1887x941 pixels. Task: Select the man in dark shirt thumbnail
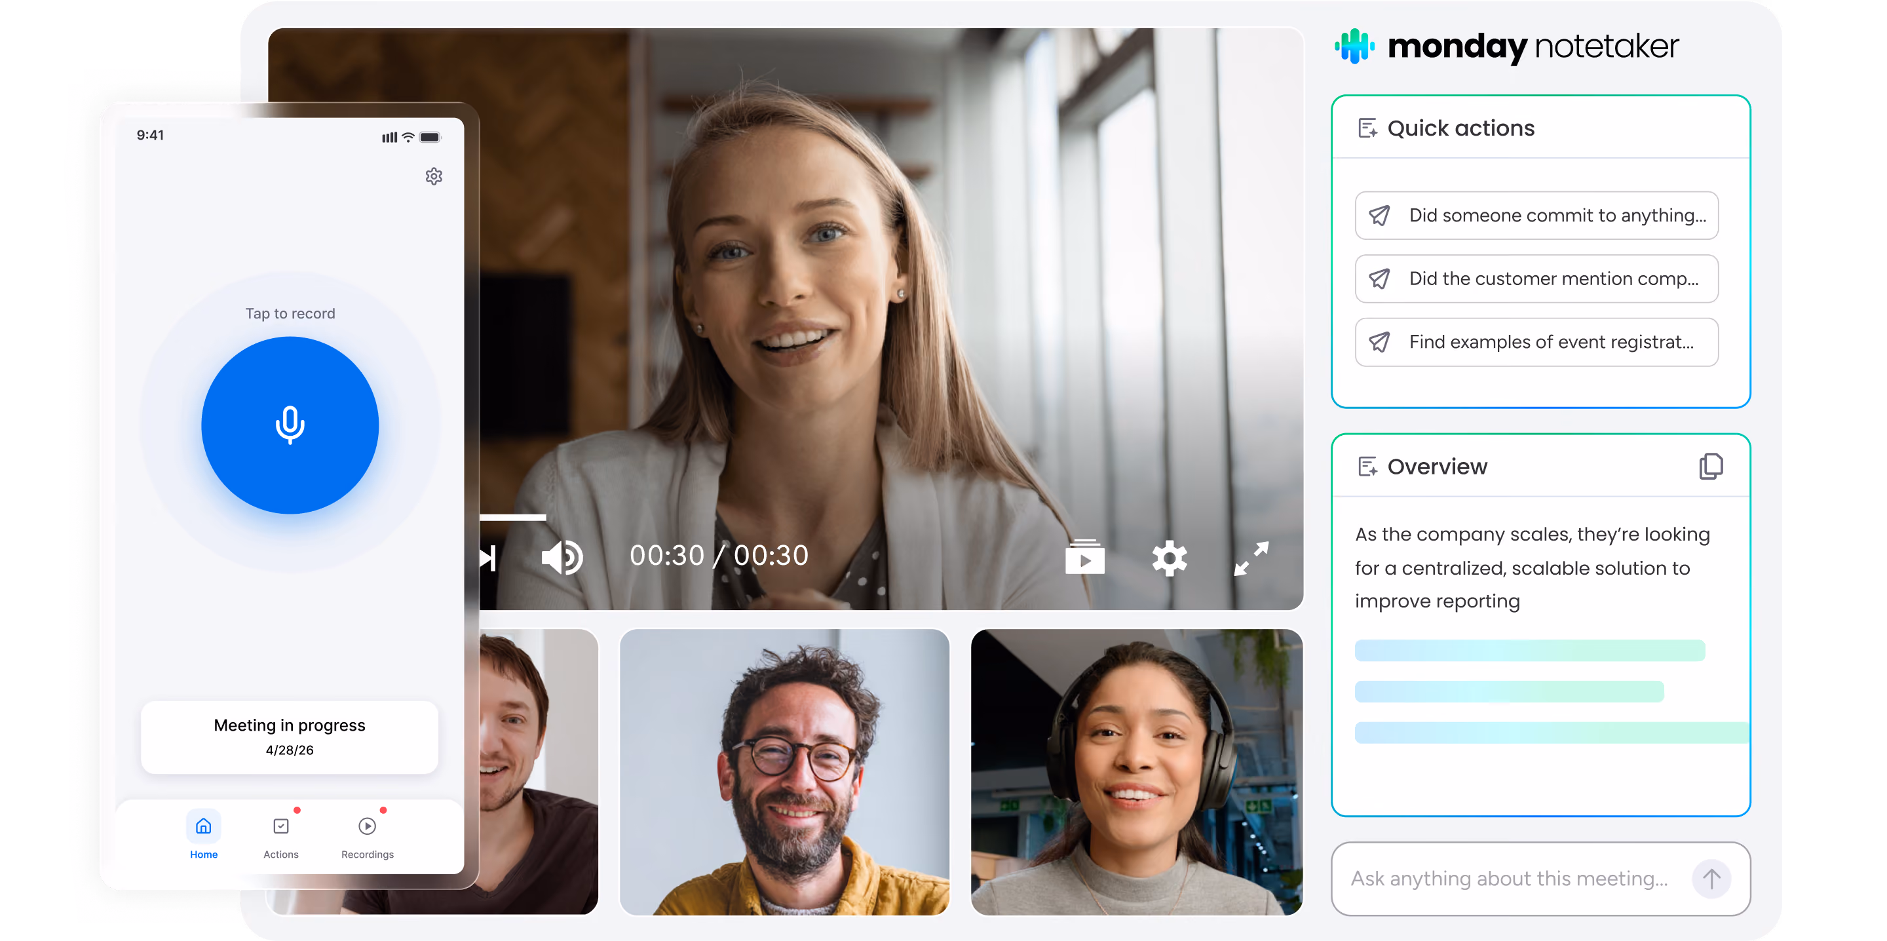pos(539,772)
